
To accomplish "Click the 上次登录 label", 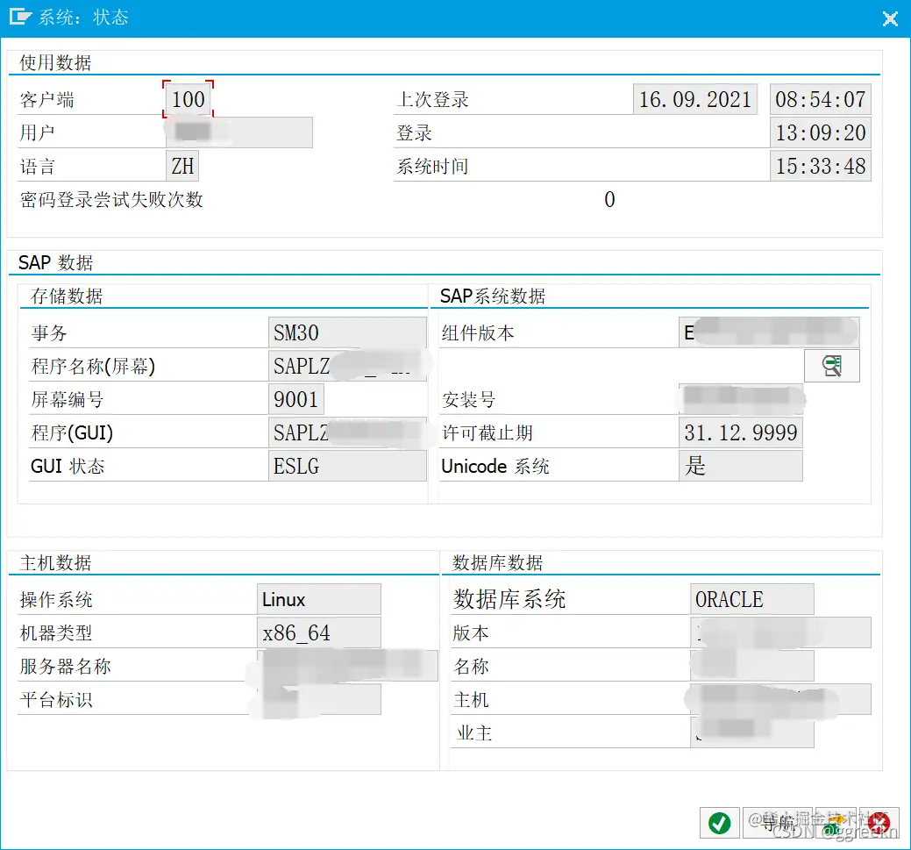I will point(433,100).
